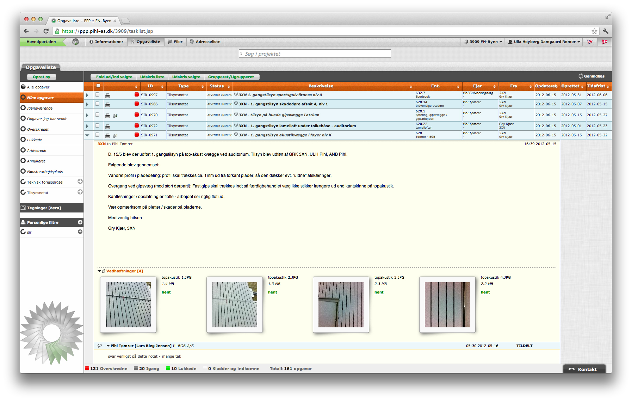632x401 pixels.
Task: Collapse the expanded SIR-0971 row
Action: coord(87,135)
